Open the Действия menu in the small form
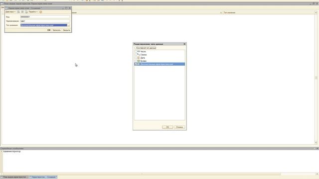Viewport: 319px width, 179px height. (x=10, y=12)
